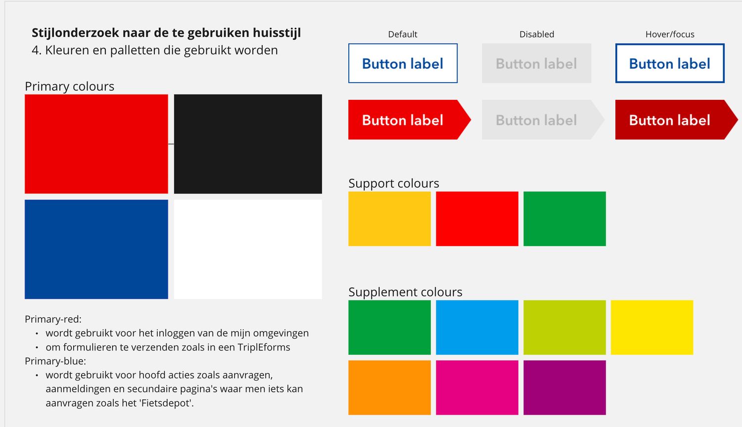Select the large red Primary colours swatch

96,144
